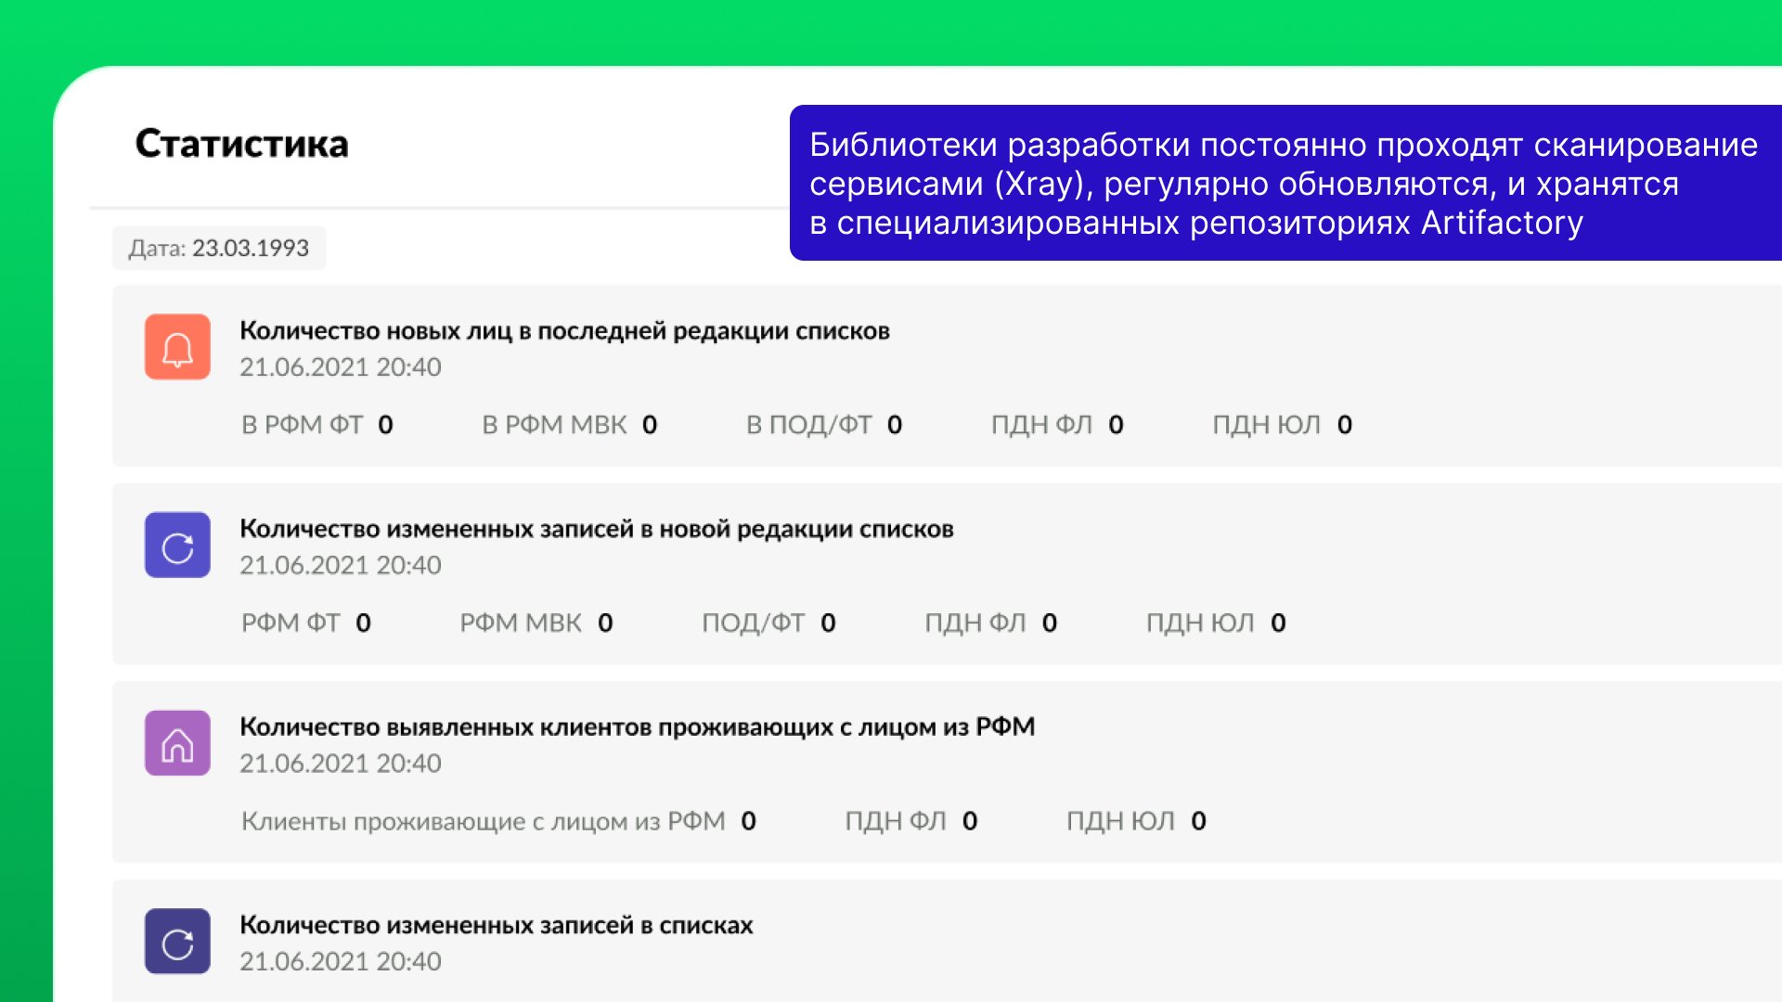The height and width of the screenshot is (1002, 1782).
Task: Select the 'ПОД/ФТ' counter in changed records
Action: 768,623
